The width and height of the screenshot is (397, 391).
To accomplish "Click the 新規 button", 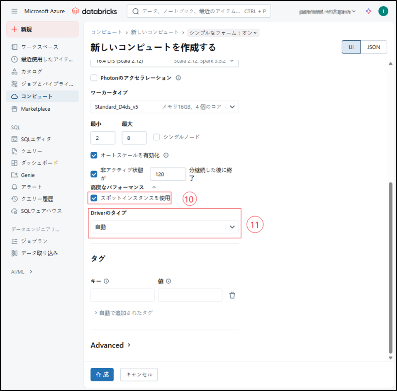I will tap(42, 29).
